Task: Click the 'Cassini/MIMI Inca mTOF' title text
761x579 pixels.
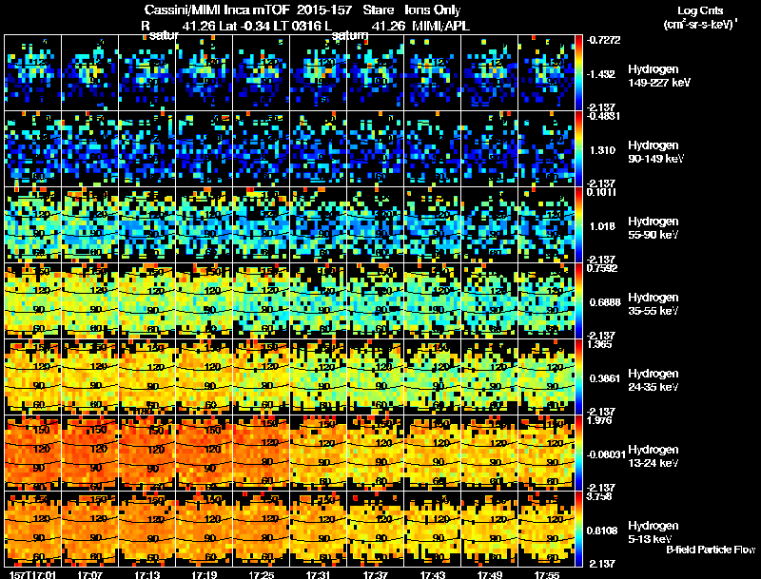Action: click(217, 10)
